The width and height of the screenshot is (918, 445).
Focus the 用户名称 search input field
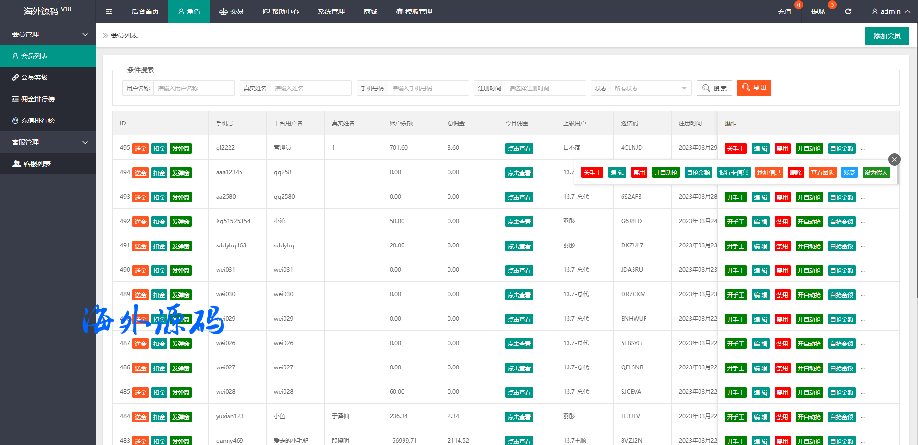click(194, 88)
